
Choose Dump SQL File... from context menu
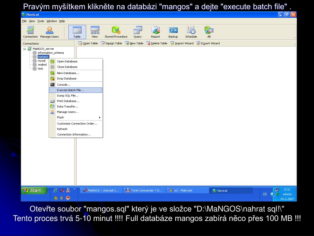76,96
